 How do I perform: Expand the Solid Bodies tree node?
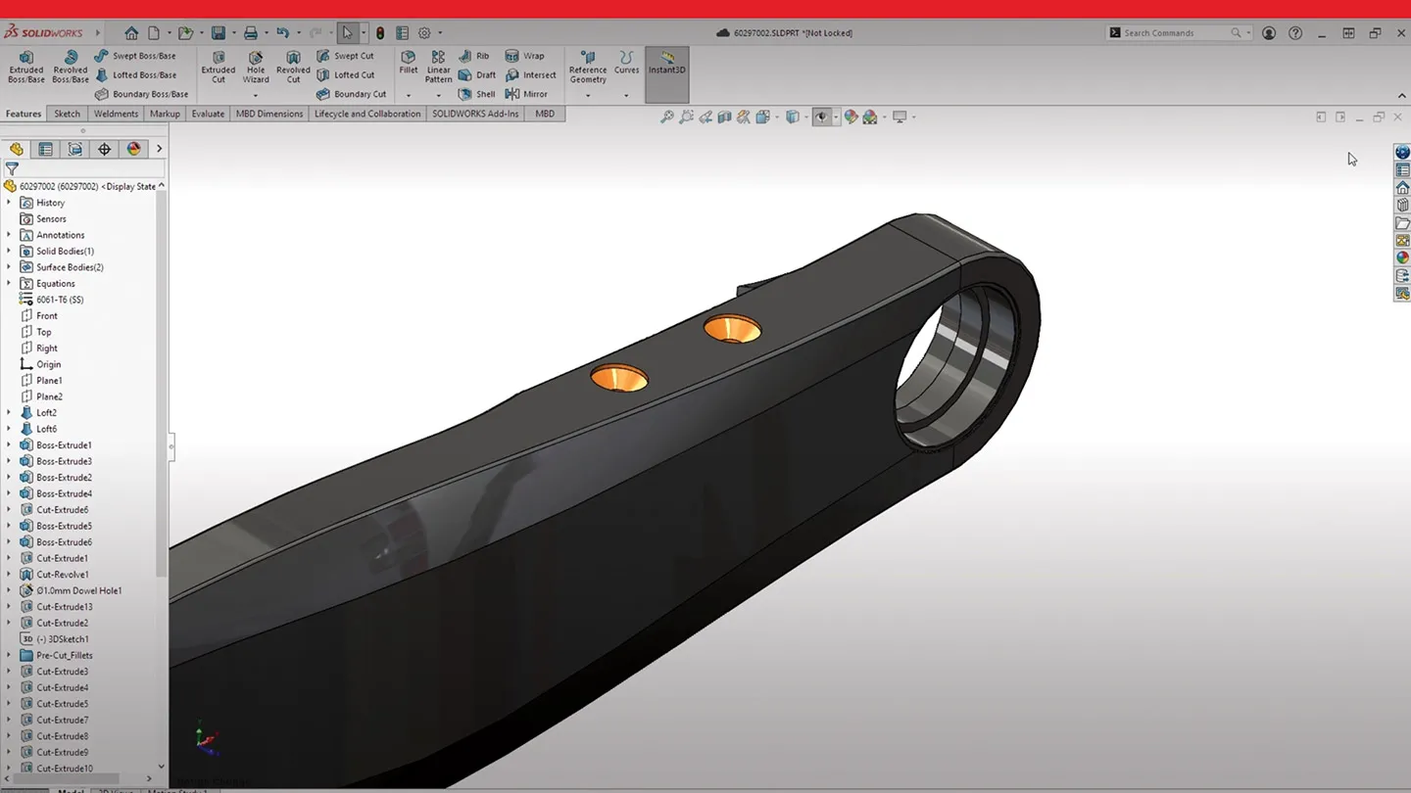[9, 251]
